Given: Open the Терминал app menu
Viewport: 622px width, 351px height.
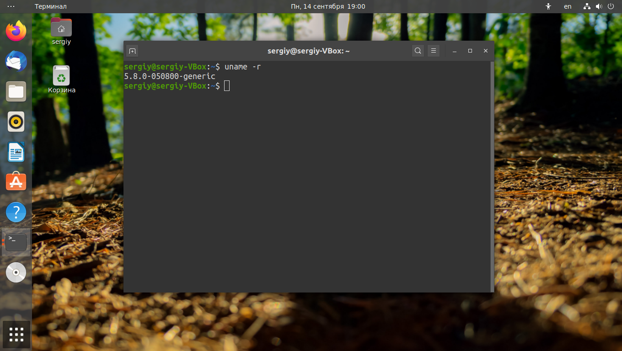Looking at the screenshot, I should click(51, 6).
